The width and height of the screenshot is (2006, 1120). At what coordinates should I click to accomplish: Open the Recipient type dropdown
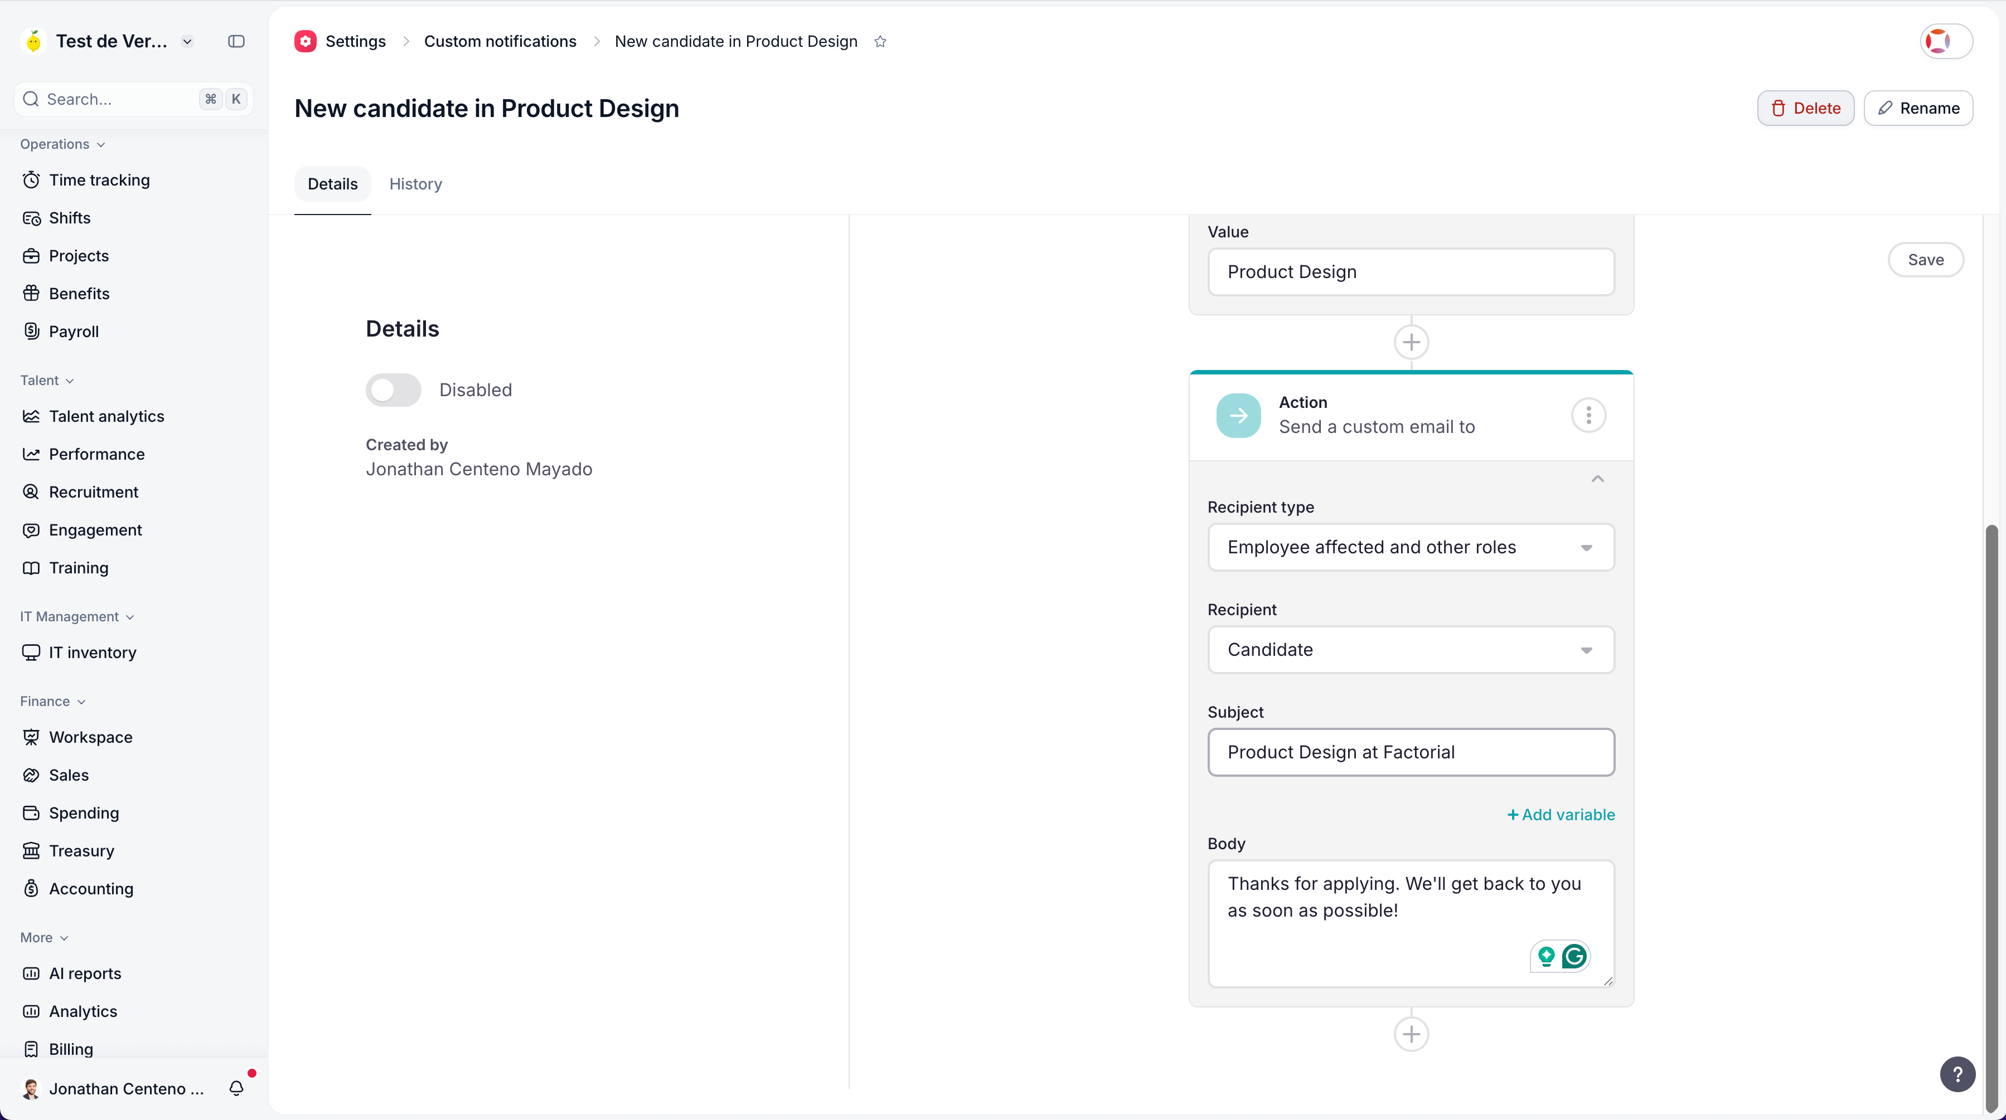1410,547
